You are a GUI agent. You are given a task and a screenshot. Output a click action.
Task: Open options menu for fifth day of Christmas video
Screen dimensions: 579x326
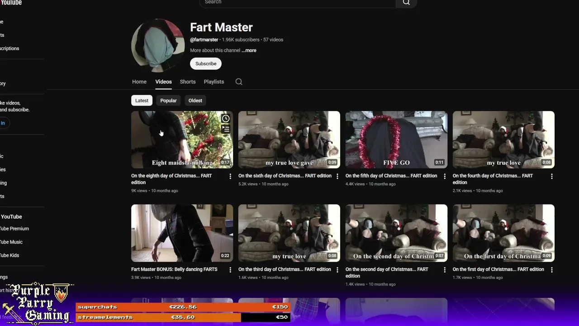click(x=444, y=176)
